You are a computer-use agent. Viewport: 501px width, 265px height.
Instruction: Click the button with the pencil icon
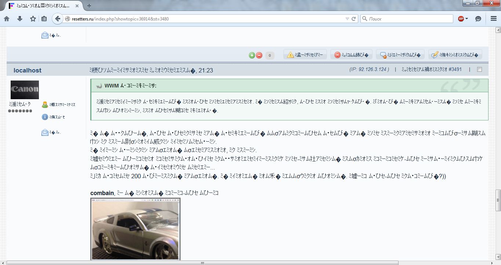pos(455,55)
